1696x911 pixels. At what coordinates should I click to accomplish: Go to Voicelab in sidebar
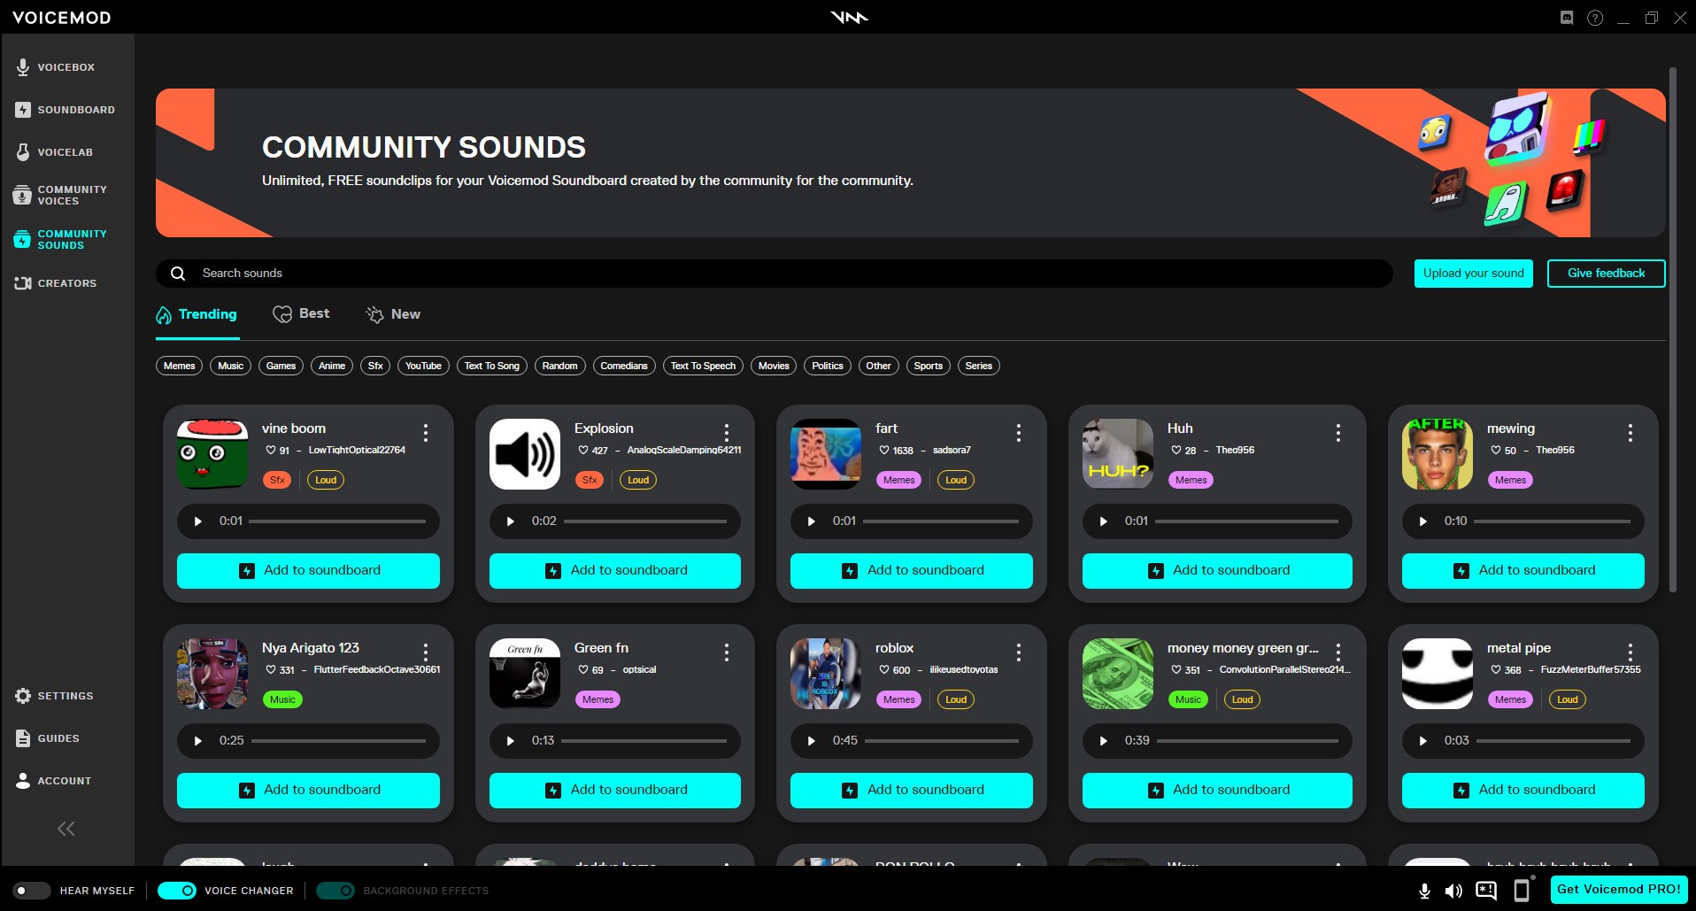(54, 152)
